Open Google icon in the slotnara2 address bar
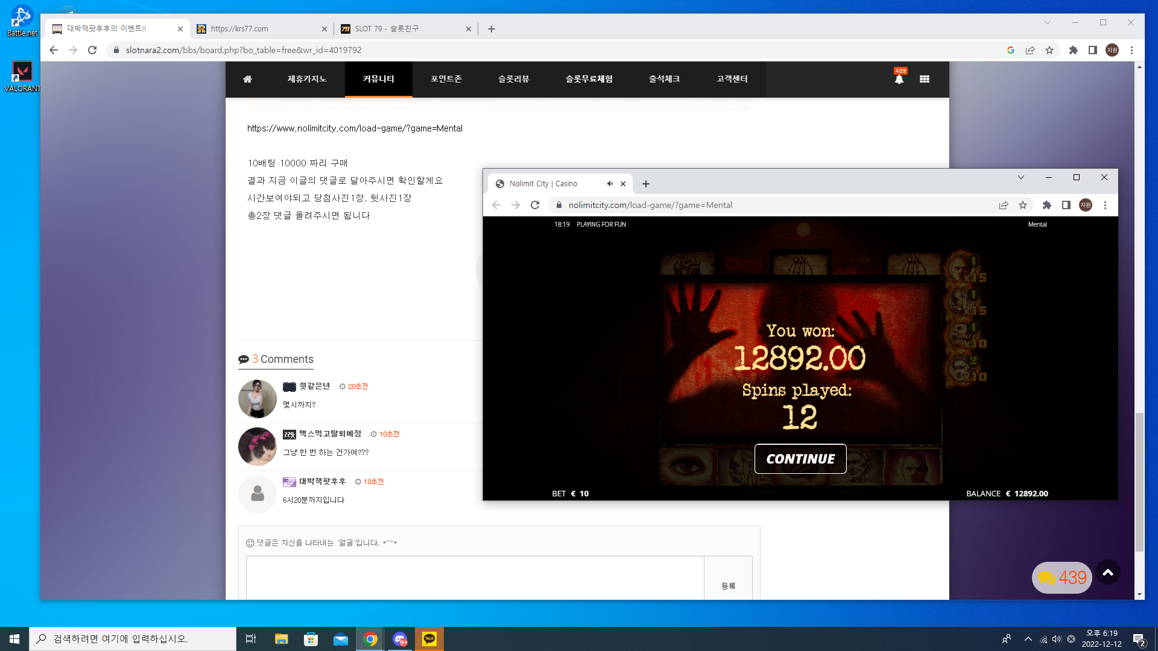 (1011, 50)
